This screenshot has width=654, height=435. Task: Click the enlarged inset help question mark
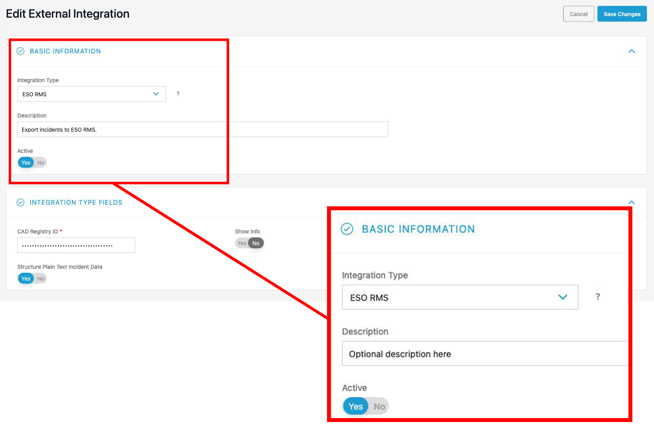(598, 297)
